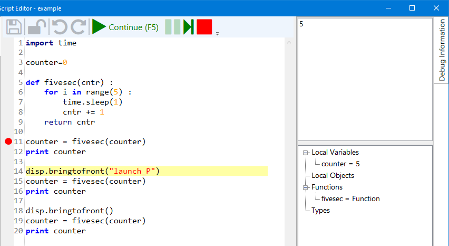Click the Save script floppy disk icon
449x246 pixels.
[14, 27]
